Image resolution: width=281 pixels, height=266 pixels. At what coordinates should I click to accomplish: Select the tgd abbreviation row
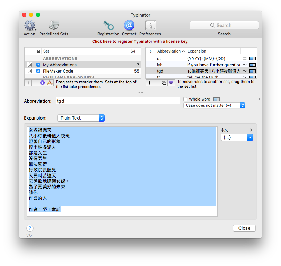201,71
